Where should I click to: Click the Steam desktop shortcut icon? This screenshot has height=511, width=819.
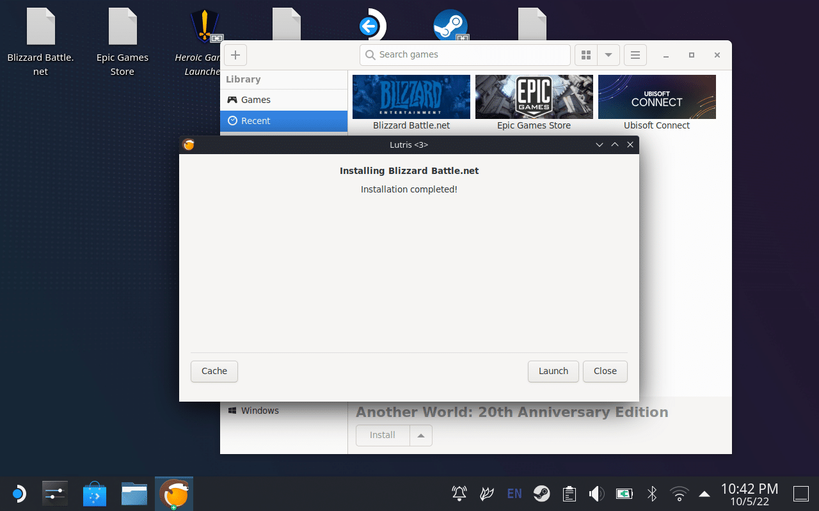(x=450, y=26)
